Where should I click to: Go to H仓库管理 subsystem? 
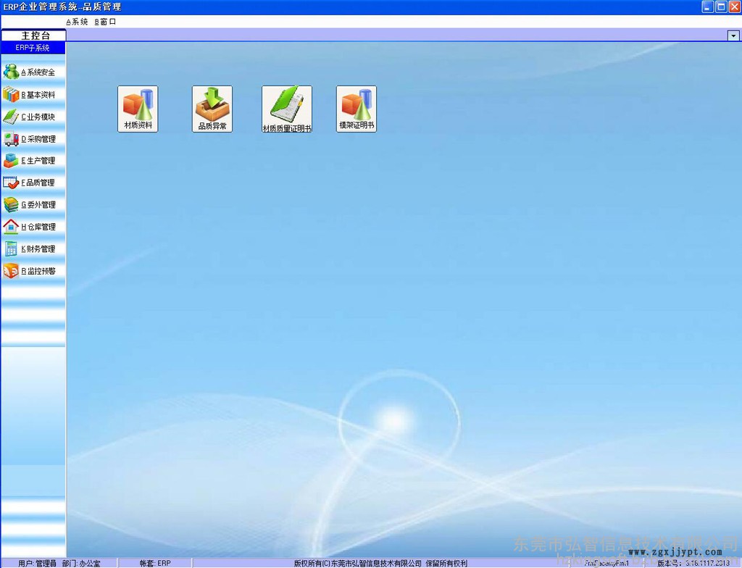tap(33, 227)
